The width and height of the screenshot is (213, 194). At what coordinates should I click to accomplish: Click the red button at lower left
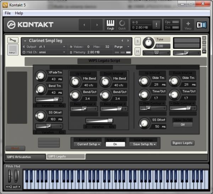15,148
